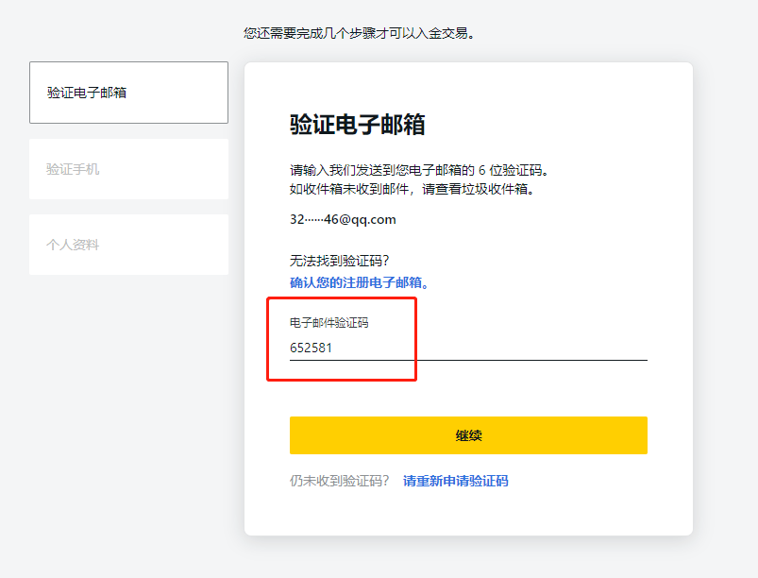Open the 验证手机 step in sidebar
The width and height of the screenshot is (758, 578).
tap(128, 169)
